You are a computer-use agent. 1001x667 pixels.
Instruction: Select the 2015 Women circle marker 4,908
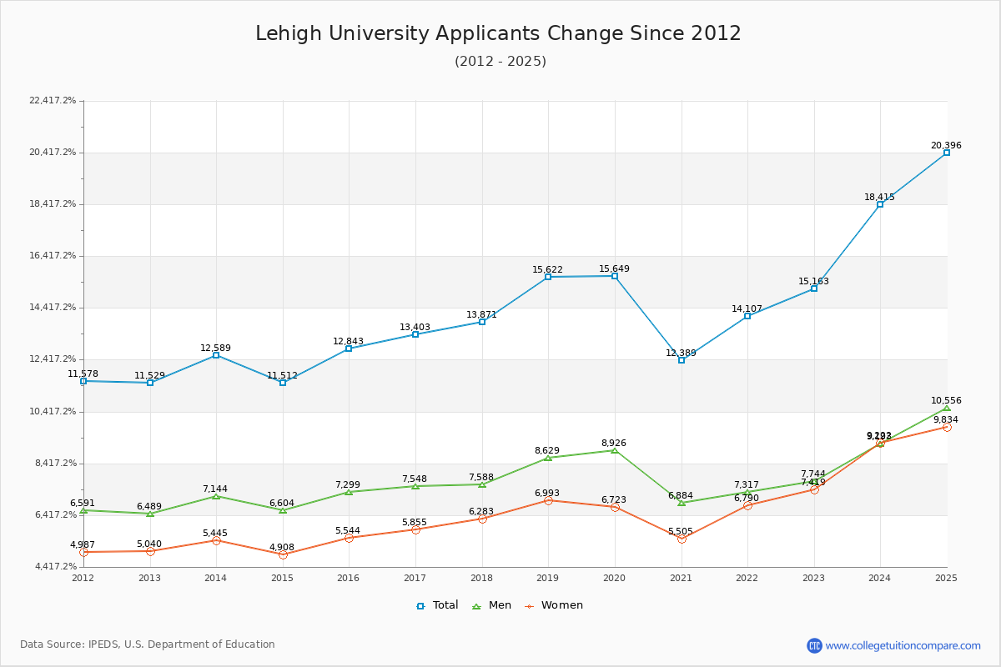point(283,554)
